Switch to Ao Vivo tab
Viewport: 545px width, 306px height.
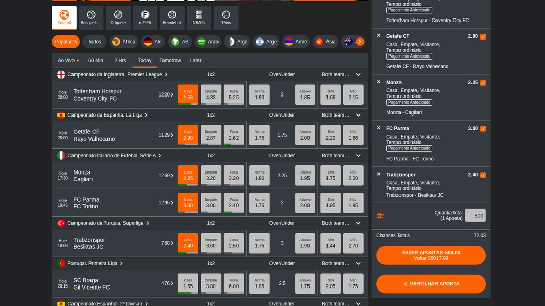point(68,61)
